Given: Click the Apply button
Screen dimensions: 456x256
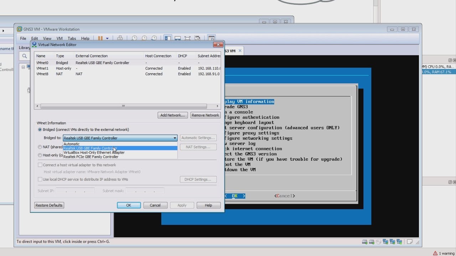Looking at the screenshot, I should [182, 205].
